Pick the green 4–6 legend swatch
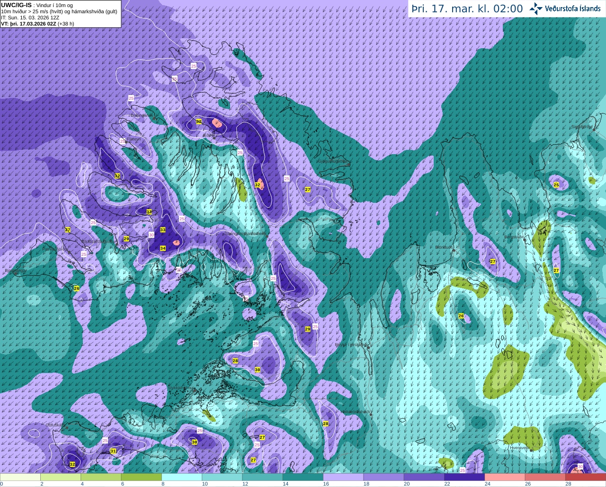 (x=101, y=477)
